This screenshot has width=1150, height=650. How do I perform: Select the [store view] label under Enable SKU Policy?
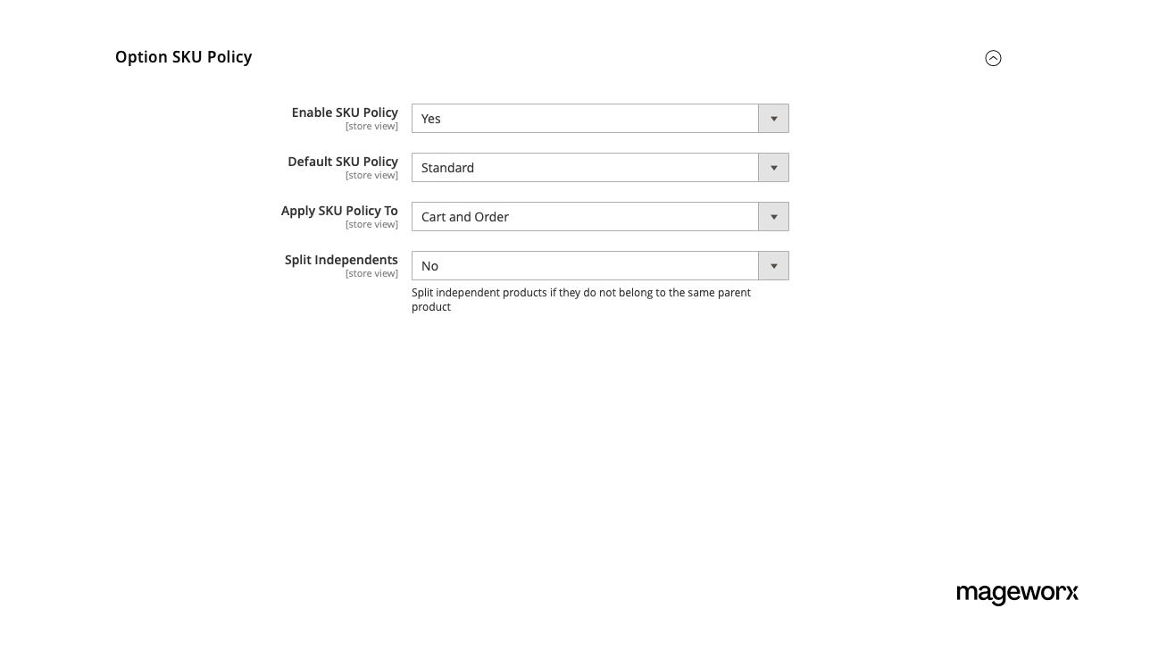point(371,126)
